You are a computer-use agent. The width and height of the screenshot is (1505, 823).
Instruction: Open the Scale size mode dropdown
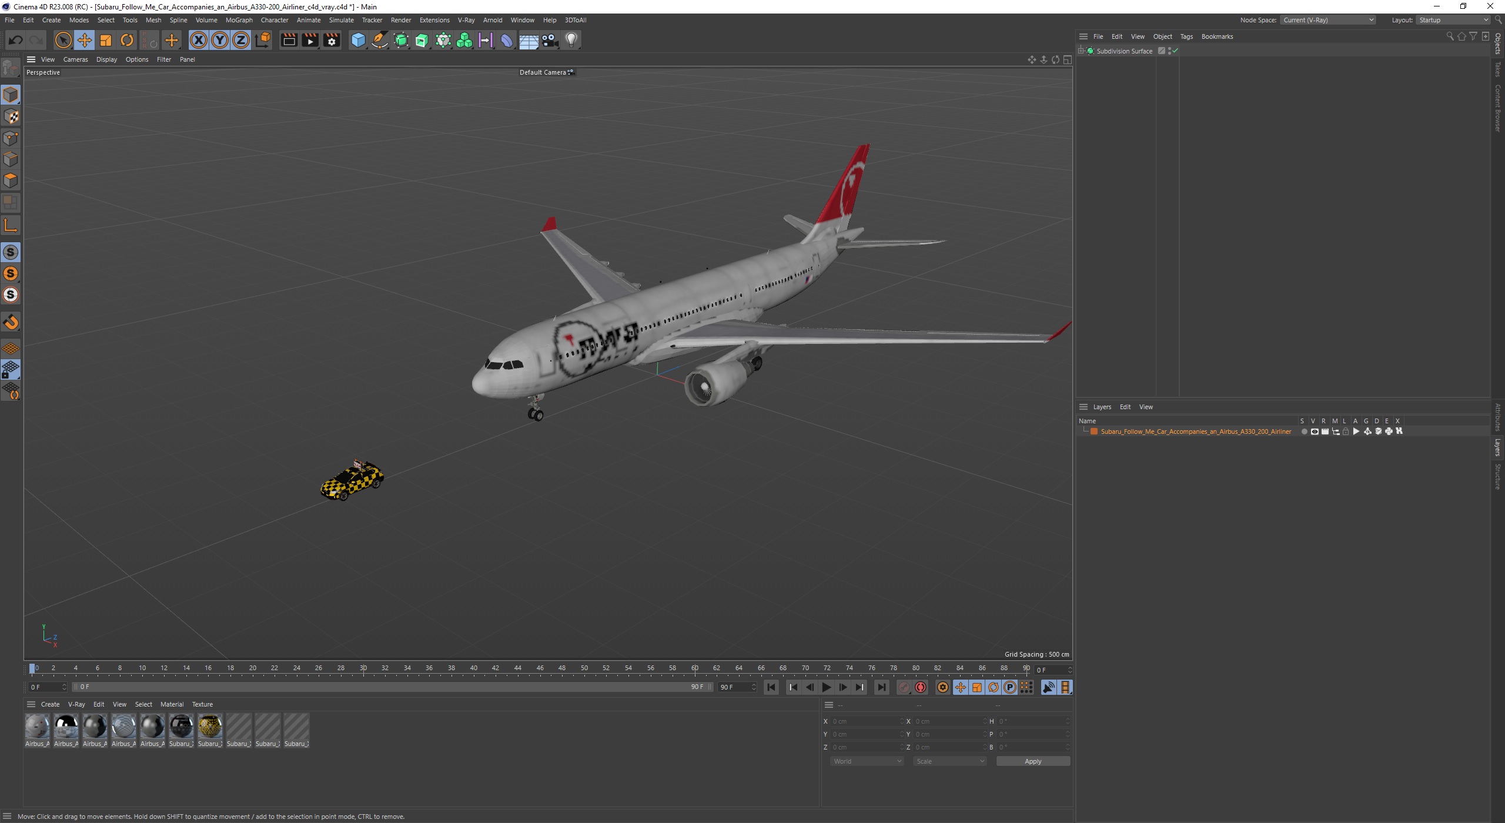pos(949,761)
